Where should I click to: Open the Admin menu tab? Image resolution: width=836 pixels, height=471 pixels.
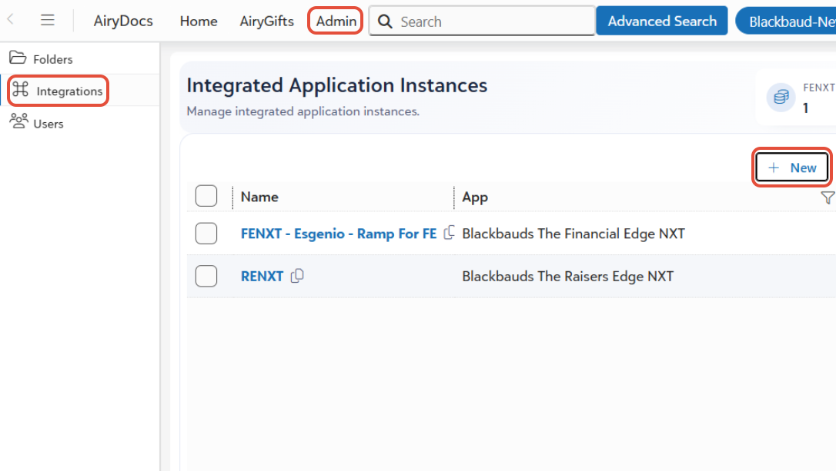coord(336,22)
